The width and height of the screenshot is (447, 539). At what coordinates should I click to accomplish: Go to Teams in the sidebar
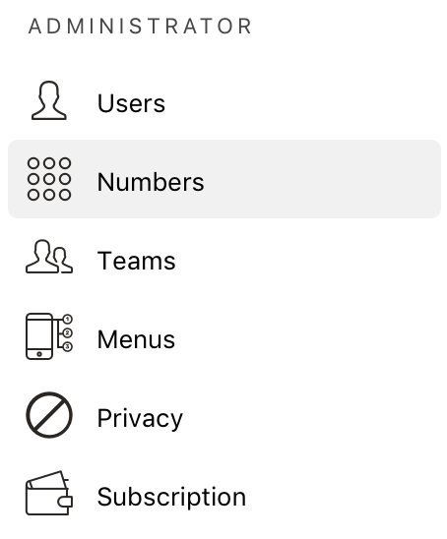pyautogui.click(x=137, y=261)
